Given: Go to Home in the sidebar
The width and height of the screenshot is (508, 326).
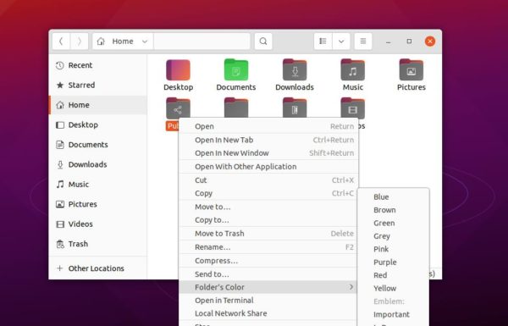Looking at the screenshot, I should (98, 105).
